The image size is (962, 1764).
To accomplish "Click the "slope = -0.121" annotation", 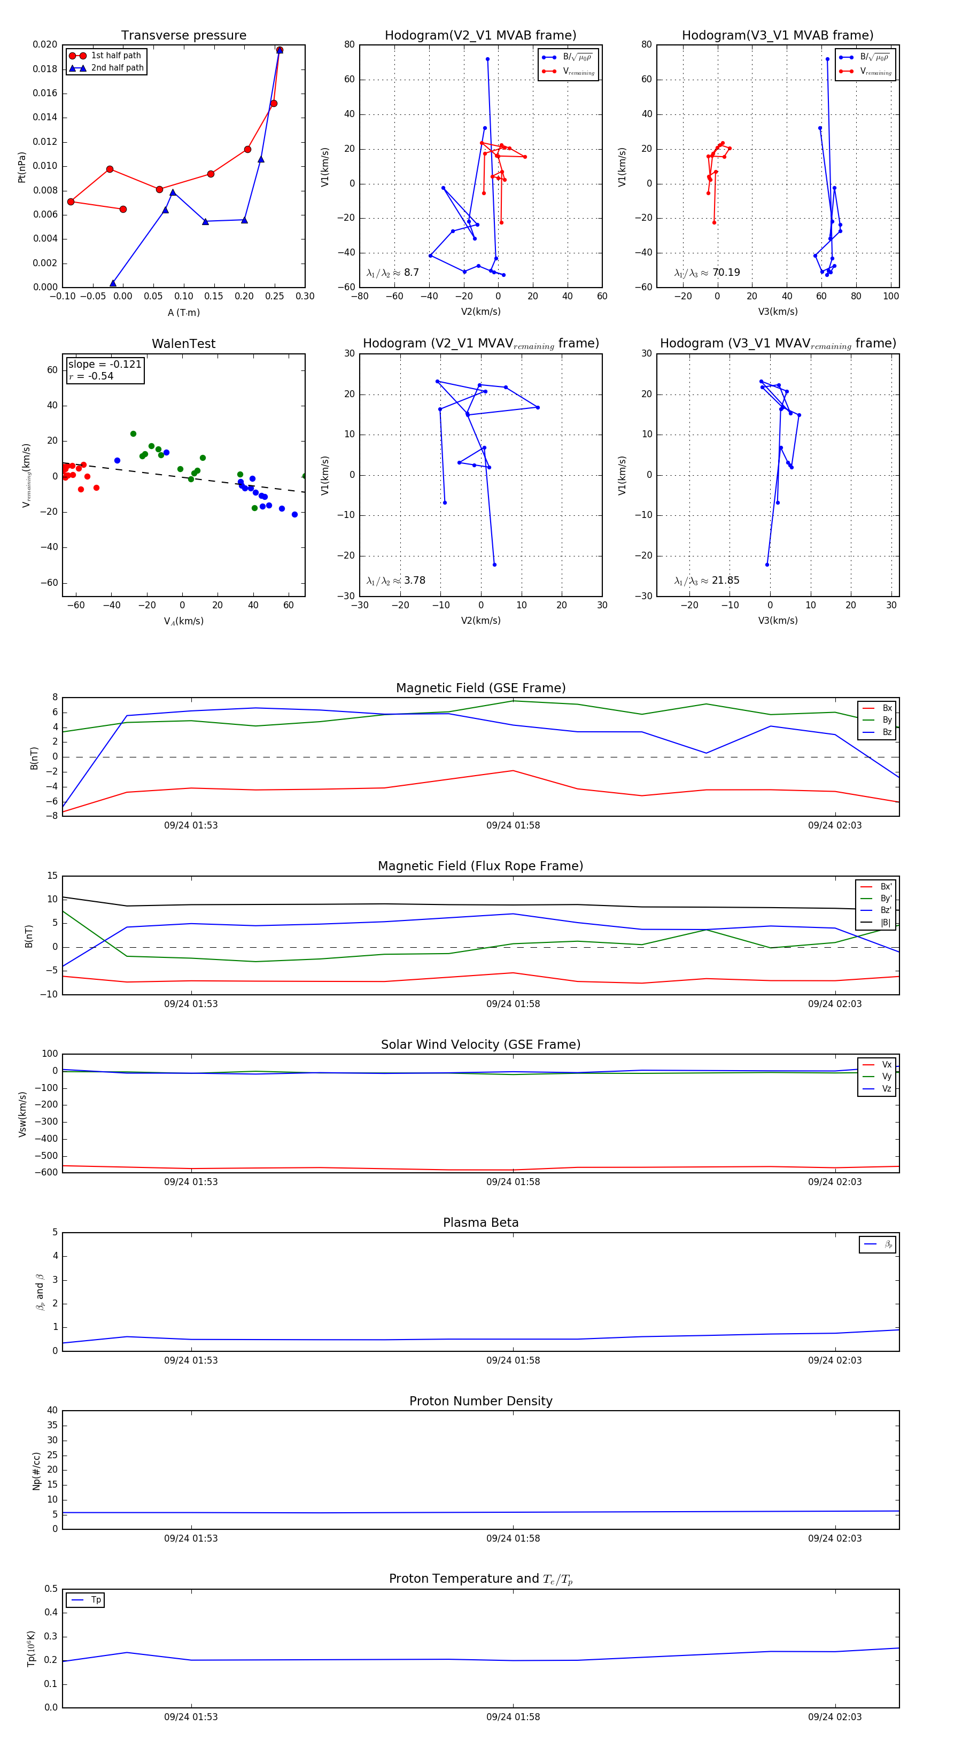I will (105, 365).
